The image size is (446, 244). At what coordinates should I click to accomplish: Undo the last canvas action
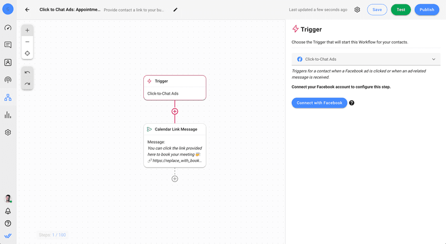coord(27,72)
